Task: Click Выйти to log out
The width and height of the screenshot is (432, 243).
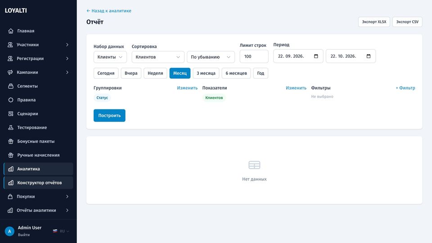Action: [24, 235]
